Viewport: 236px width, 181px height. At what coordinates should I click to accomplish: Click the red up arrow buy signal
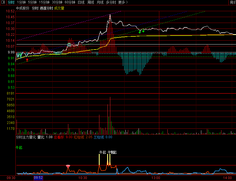pos(27,60)
